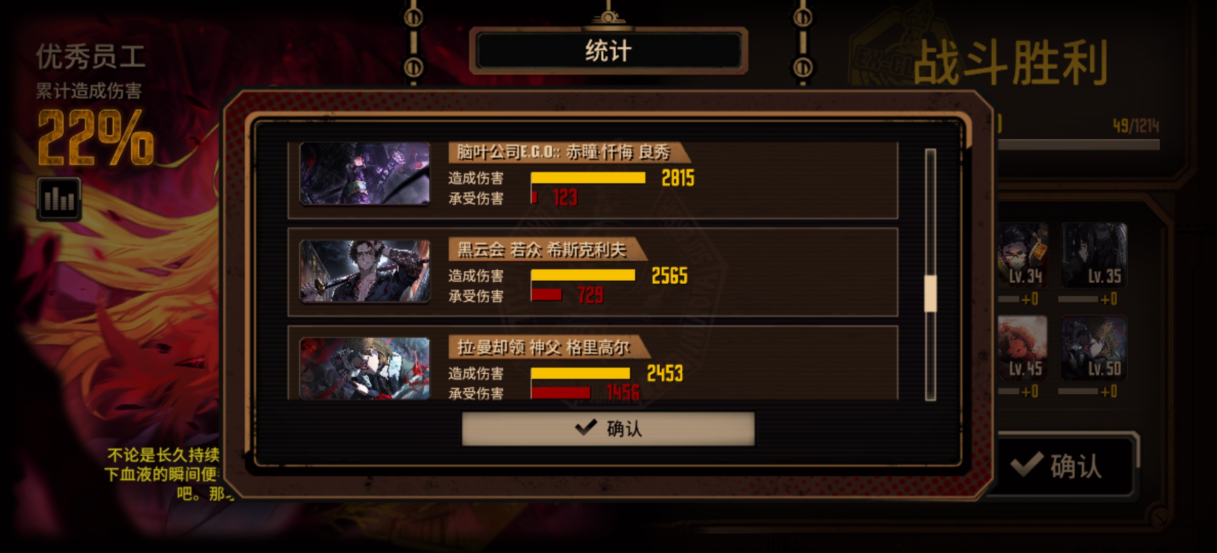Click the 统计 header tab
1217x553 pixels.
click(x=608, y=51)
